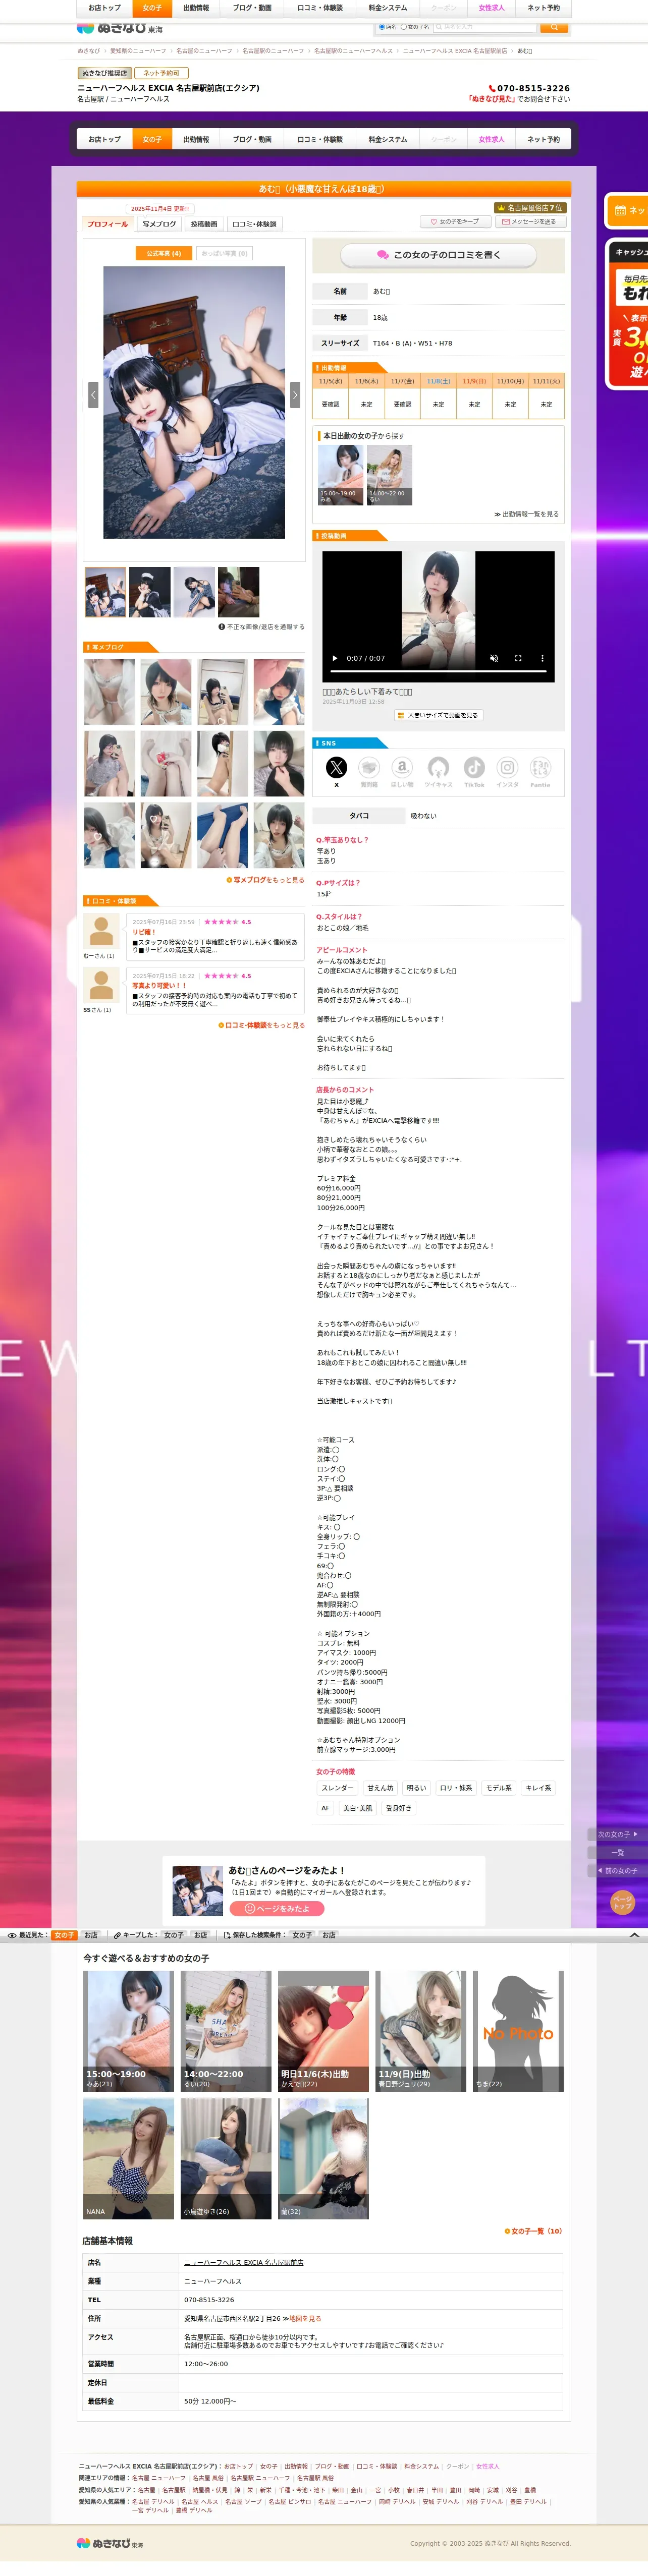Click the search text input field
Screen dimensions: 648x2576
[486, 27]
